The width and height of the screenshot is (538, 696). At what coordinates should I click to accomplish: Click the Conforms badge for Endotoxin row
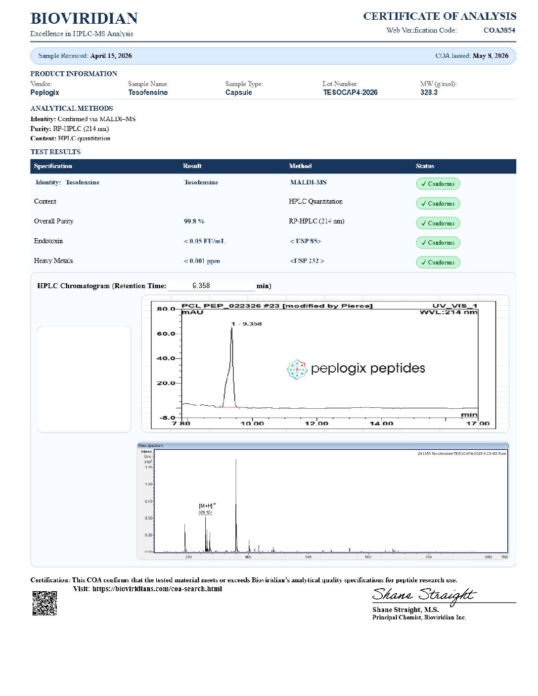click(x=438, y=243)
